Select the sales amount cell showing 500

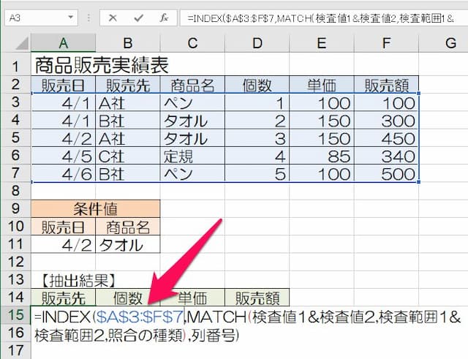pos(387,173)
